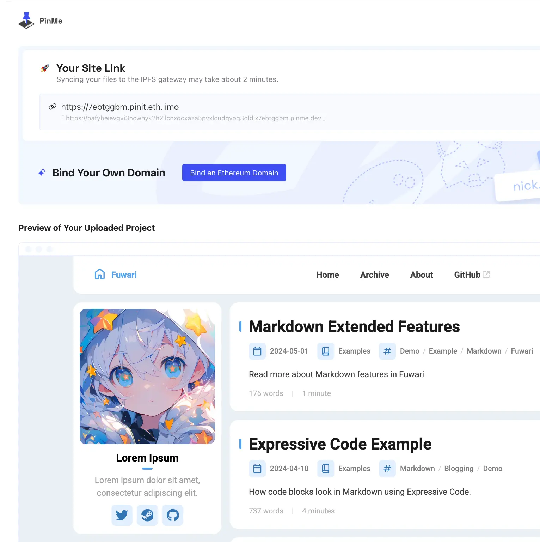This screenshot has height=542, width=540.
Task: Click hashtag icon beside Markdown / Blogging tags
Action: tap(387, 469)
